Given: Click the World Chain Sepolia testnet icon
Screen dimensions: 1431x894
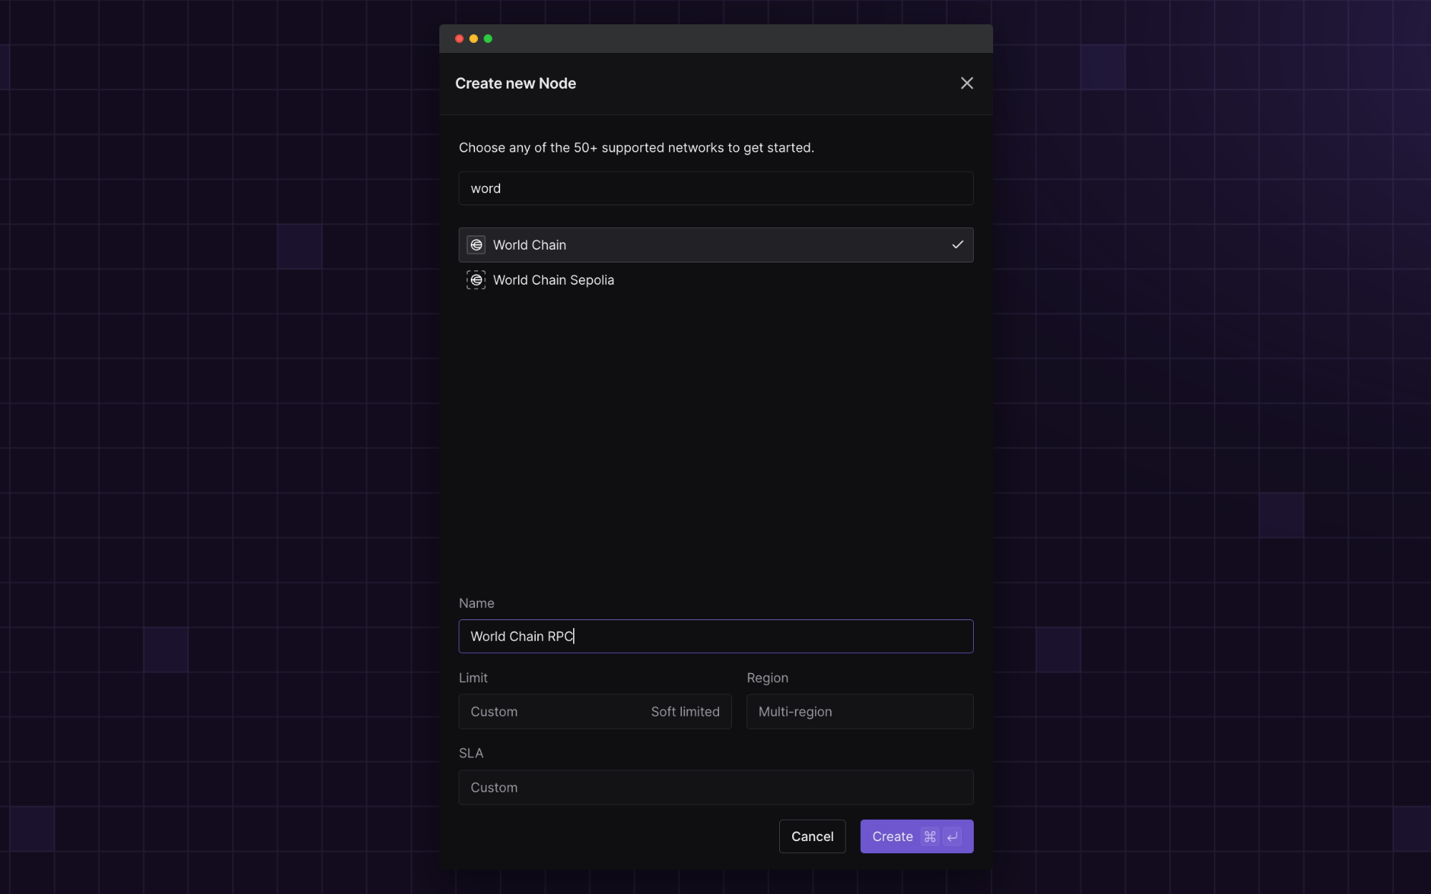Looking at the screenshot, I should click(x=476, y=280).
